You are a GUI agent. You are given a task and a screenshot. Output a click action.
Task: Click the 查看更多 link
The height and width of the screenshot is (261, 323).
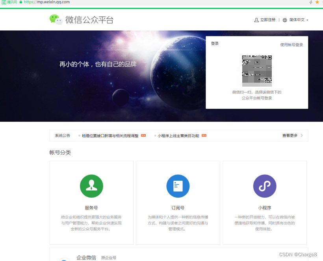(290, 135)
